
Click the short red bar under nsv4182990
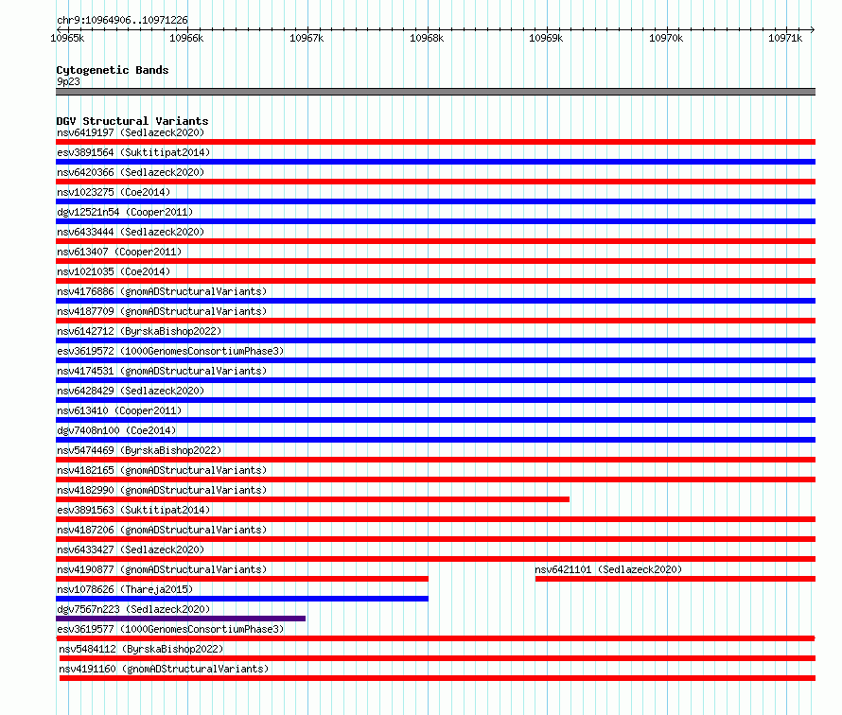tap(312, 499)
